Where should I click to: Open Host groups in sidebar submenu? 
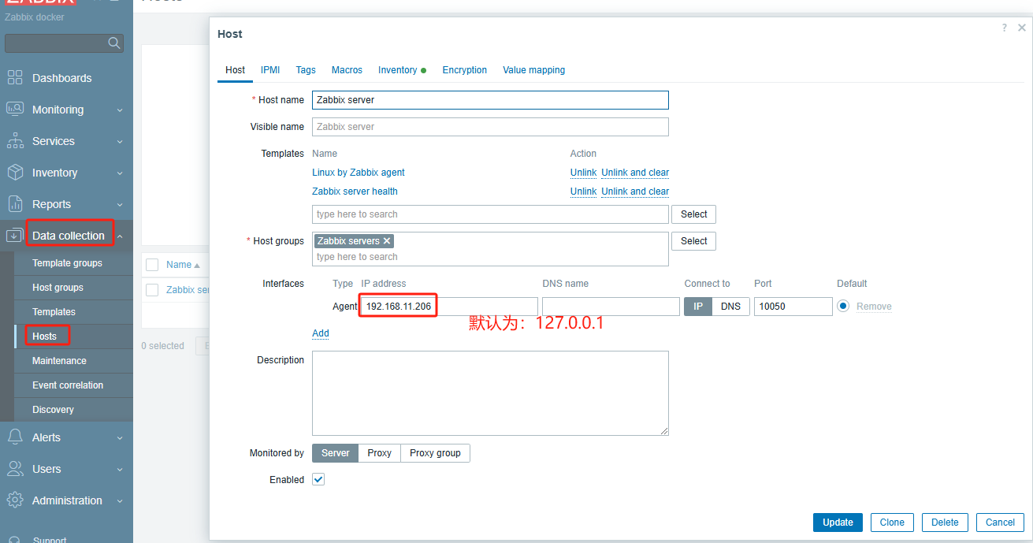58,288
